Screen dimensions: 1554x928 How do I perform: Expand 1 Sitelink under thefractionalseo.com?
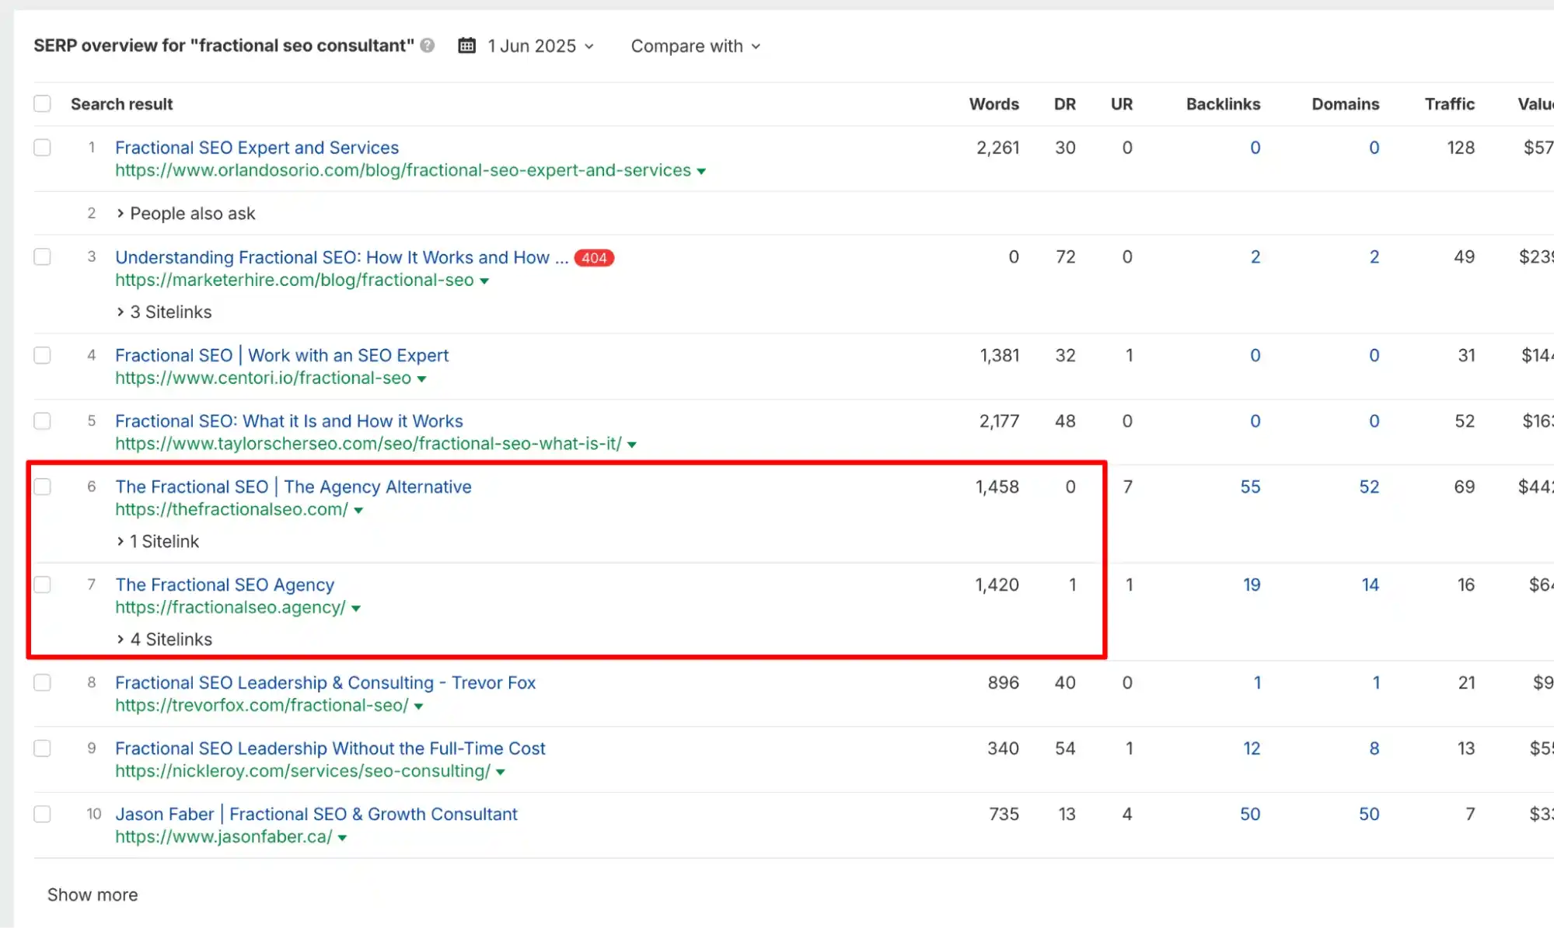point(157,542)
